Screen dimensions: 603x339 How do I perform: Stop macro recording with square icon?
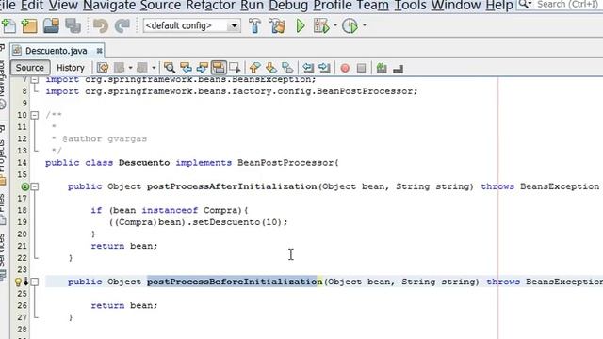tap(361, 68)
